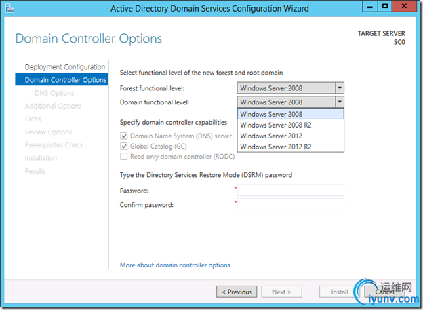423x310 pixels.
Task: Click the Specify domain controller capabilities text
Action: click(173, 122)
